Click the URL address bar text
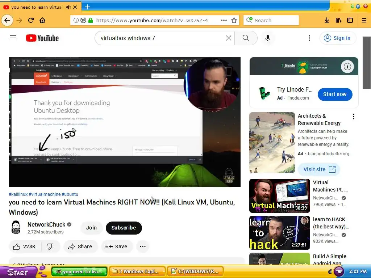This screenshot has width=371, height=278. [x=152, y=20]
